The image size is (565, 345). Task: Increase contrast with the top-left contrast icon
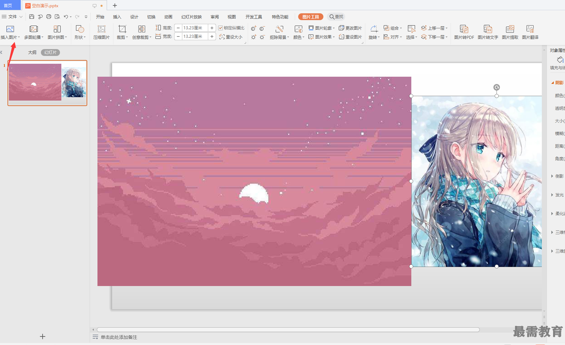254,28
